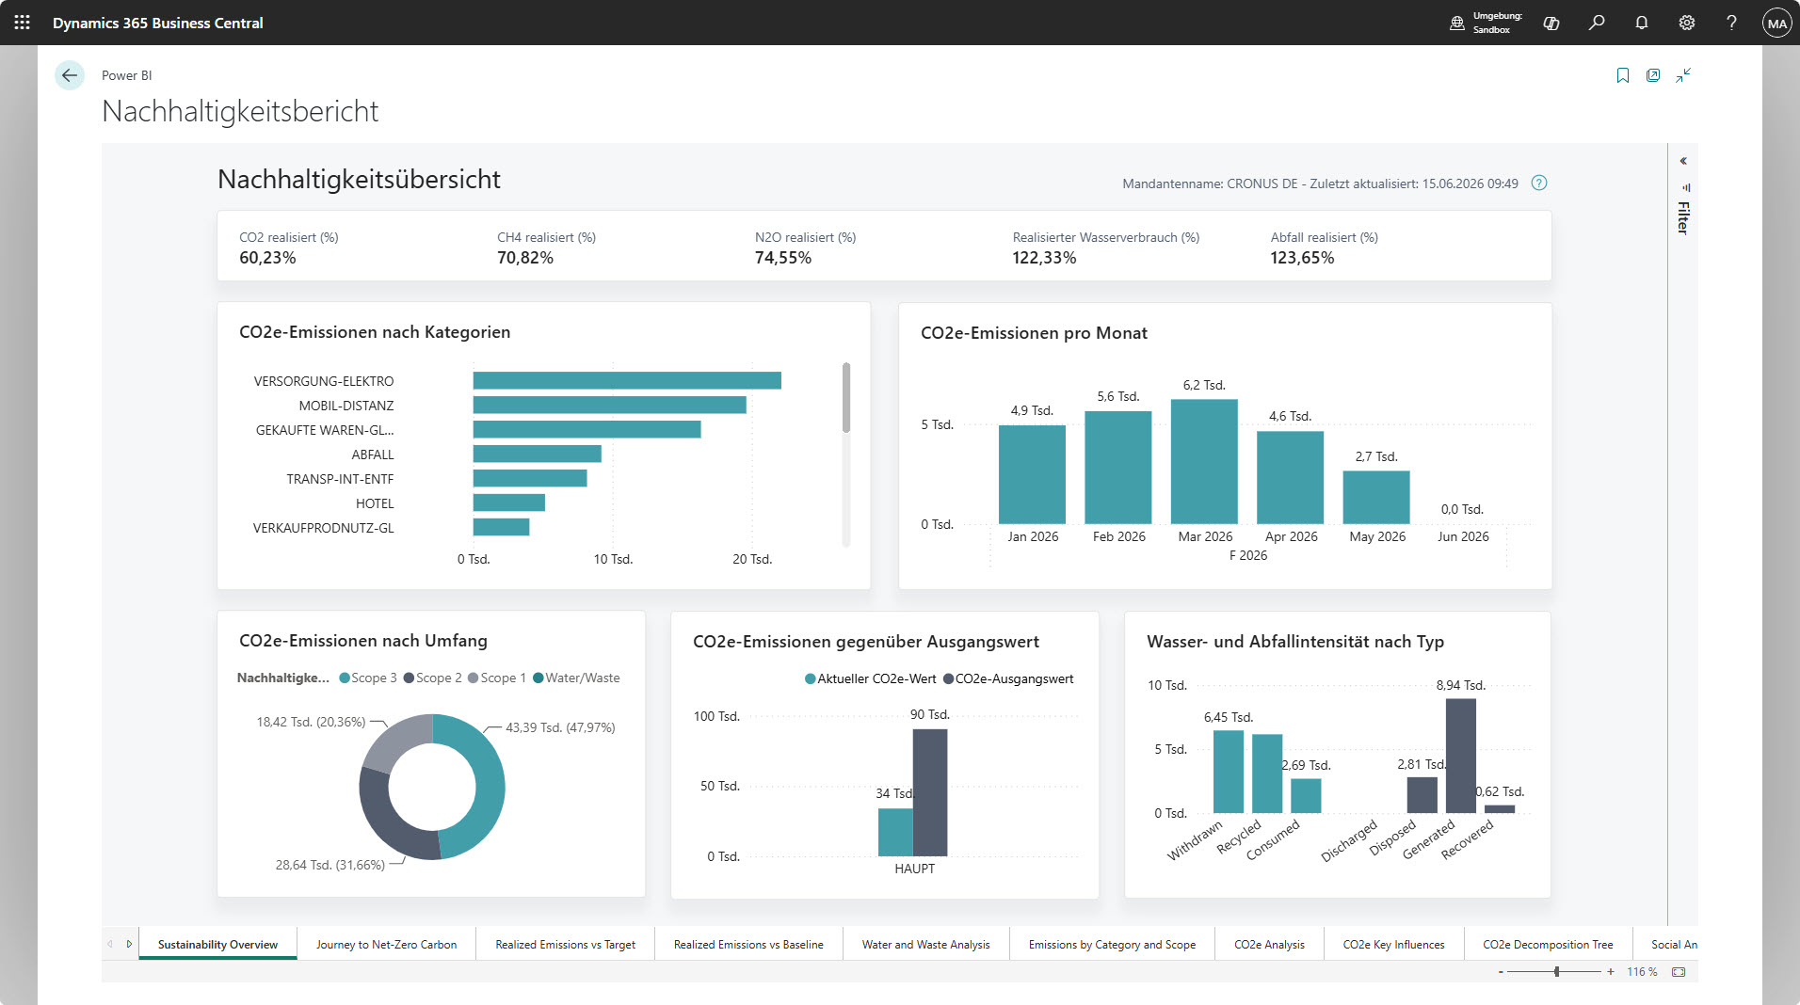Click the Power BI breadcrumb text

126,75
